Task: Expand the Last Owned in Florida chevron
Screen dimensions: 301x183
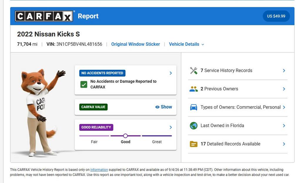Action: coord(284,126)
